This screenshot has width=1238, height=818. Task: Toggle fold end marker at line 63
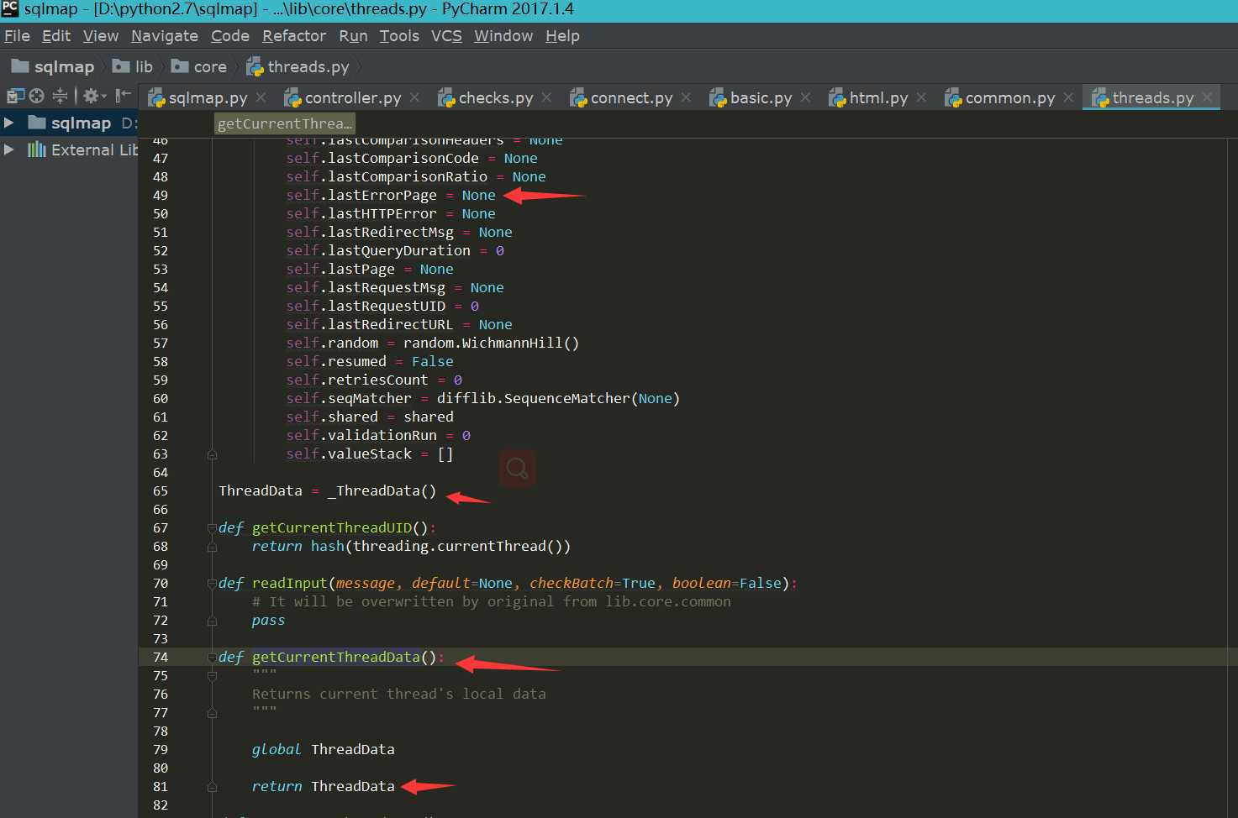[x=212, y=454]
